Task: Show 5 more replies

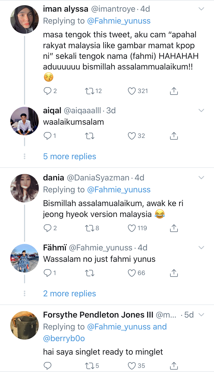Action: point(70,156)
